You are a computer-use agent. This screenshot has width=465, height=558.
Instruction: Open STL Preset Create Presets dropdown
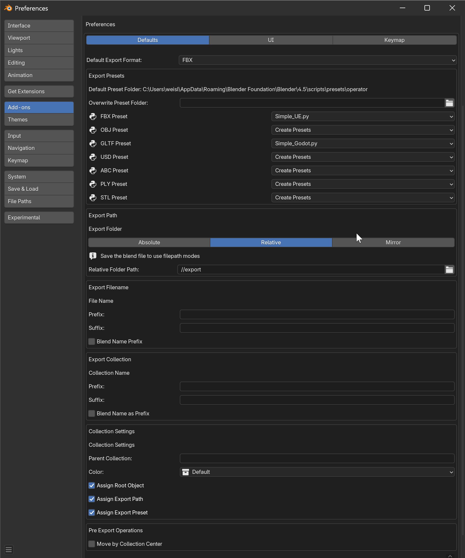(363, 198)
